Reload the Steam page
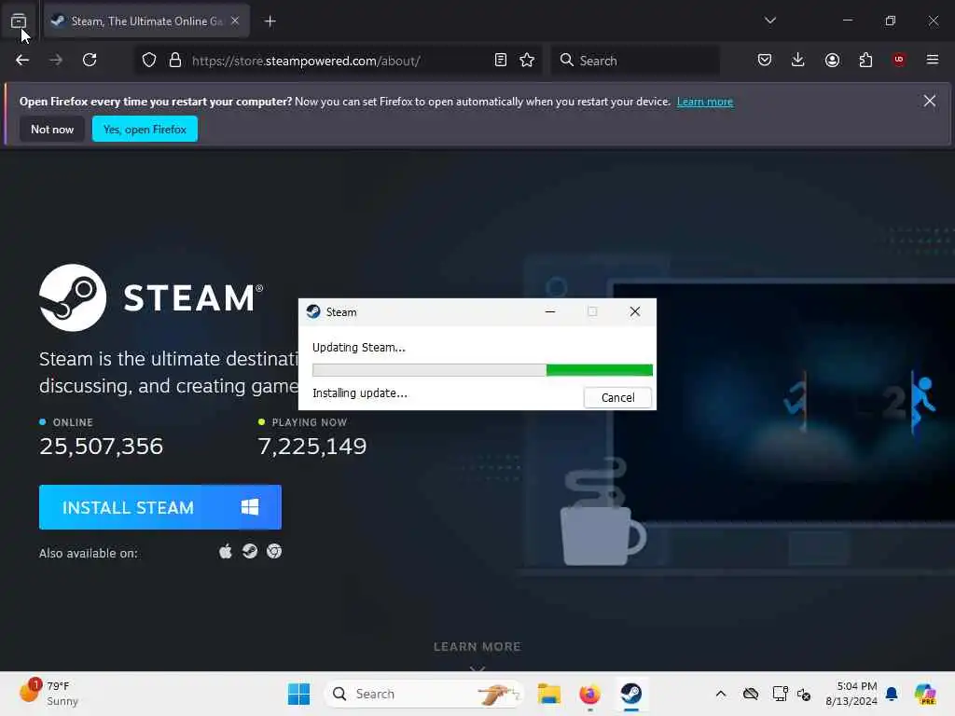This screenshot has height=716, width=955. pos(90,61)
